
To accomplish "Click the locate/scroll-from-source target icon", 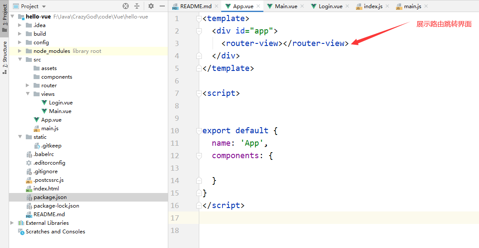I will pos(126,6).
